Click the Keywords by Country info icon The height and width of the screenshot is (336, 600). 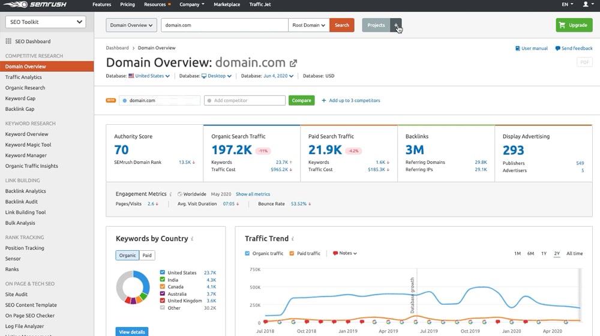coord(192,239)
